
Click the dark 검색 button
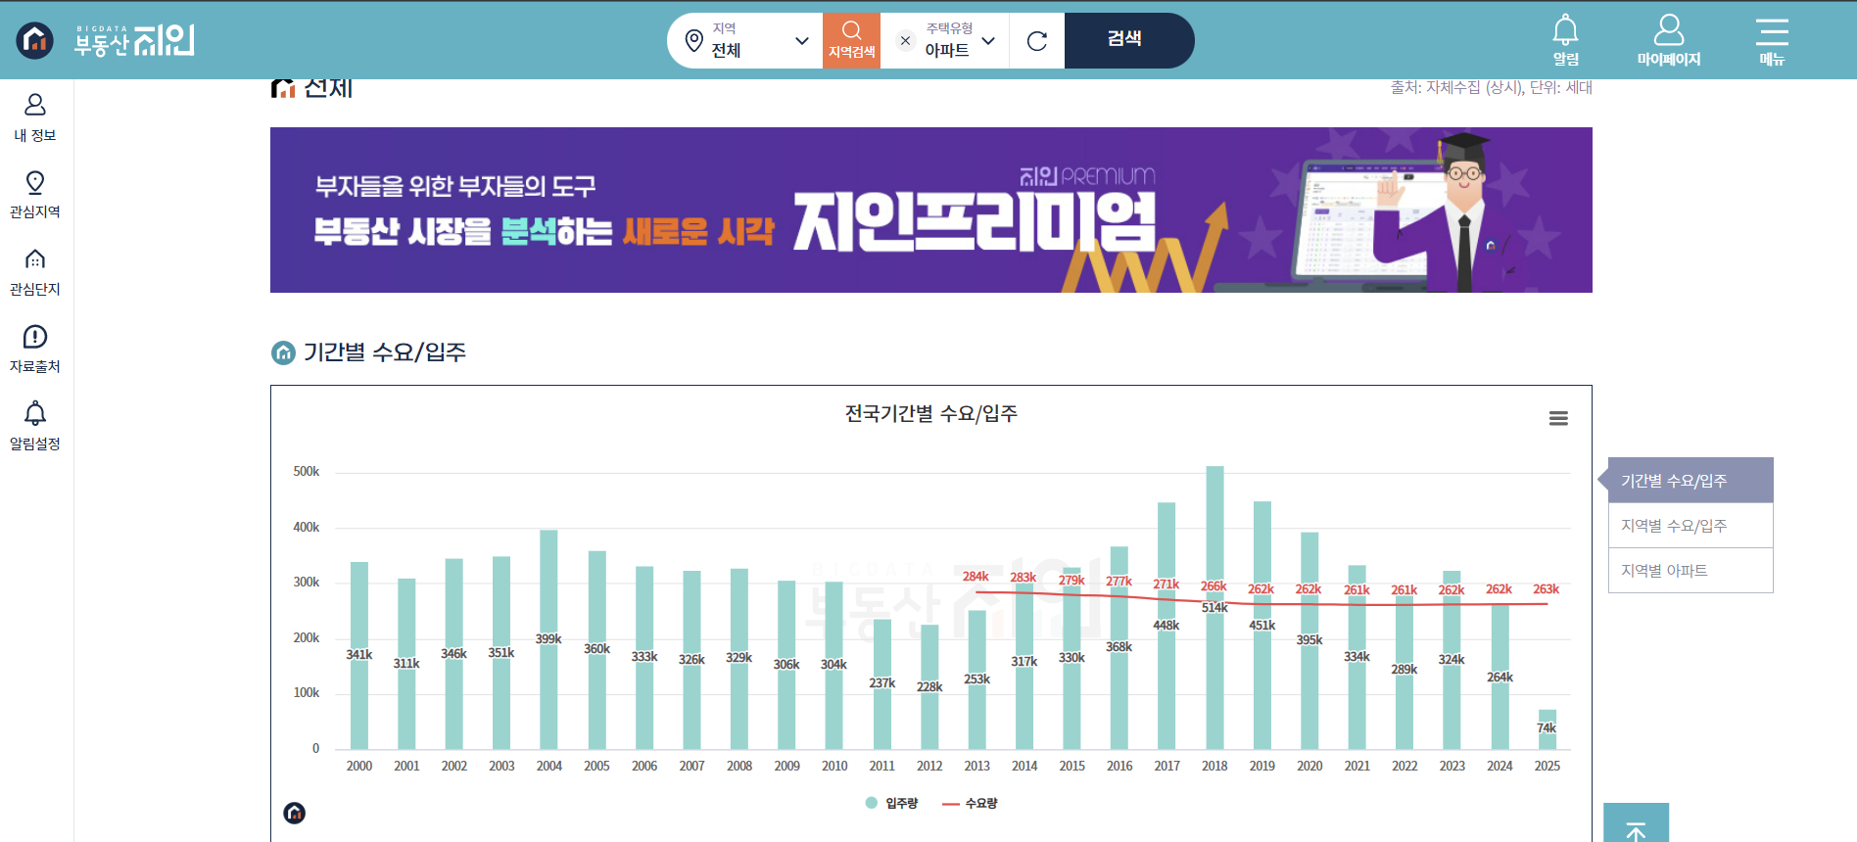[1128, 40]
